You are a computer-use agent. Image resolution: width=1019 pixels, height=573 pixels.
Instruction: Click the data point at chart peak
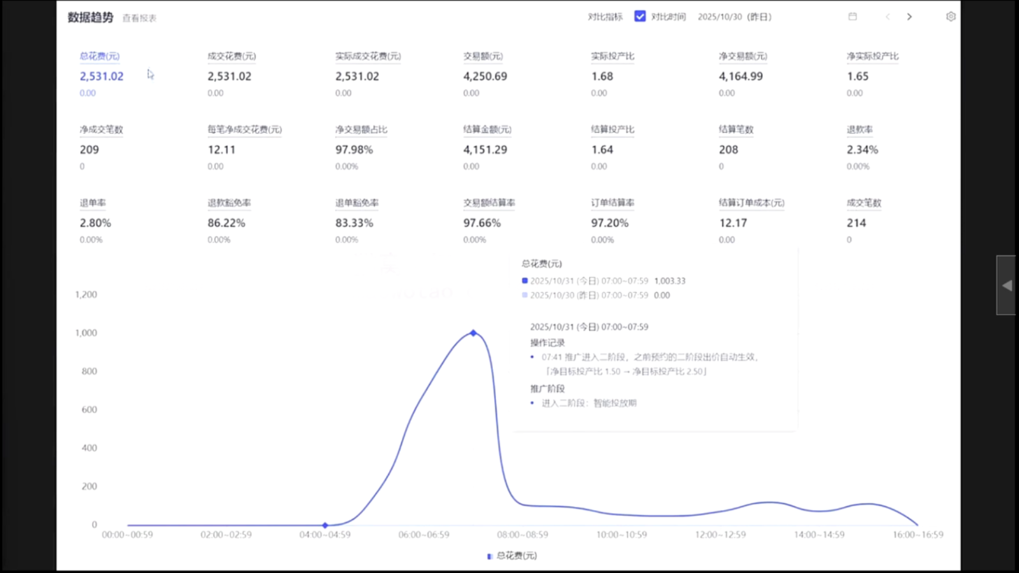(x=473, y=333)
